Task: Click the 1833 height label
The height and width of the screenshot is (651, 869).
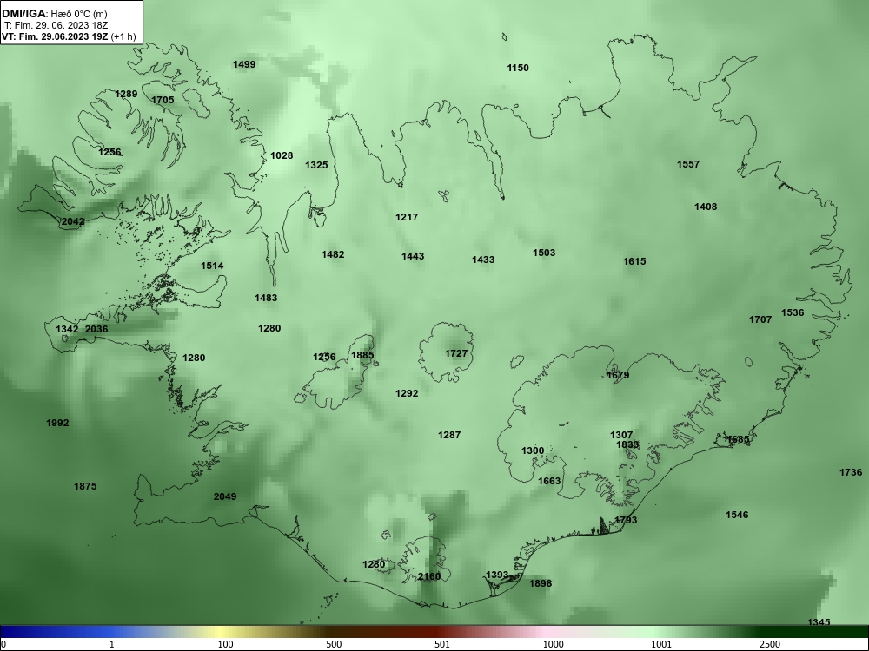Action: pos(627,444)
